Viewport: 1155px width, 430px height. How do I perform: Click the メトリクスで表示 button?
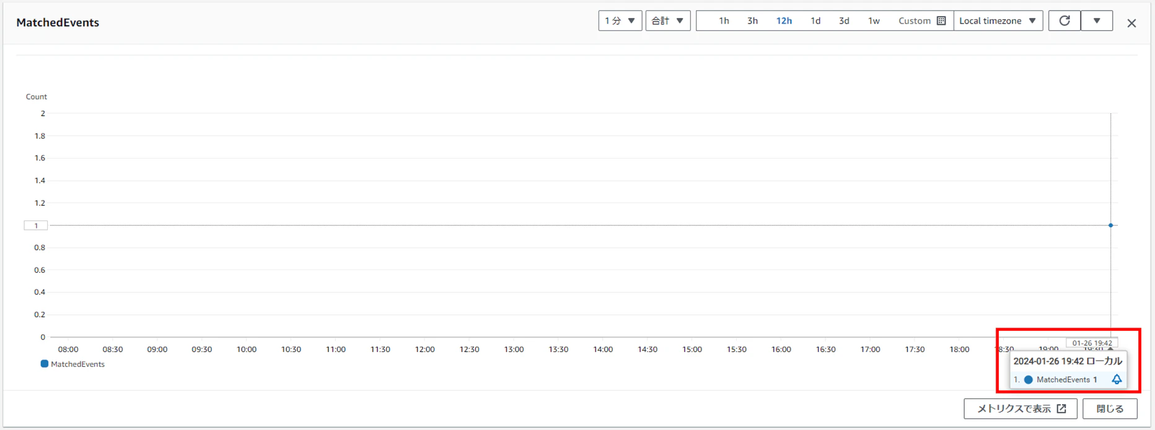pos(1021,408)
